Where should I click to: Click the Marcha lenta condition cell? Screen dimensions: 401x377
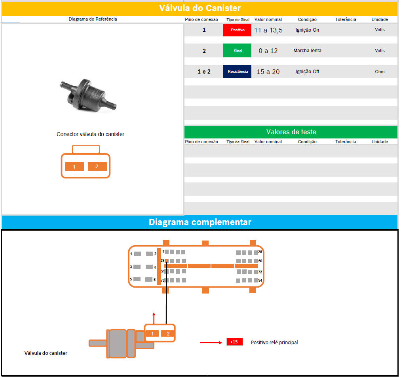(307, 51)
